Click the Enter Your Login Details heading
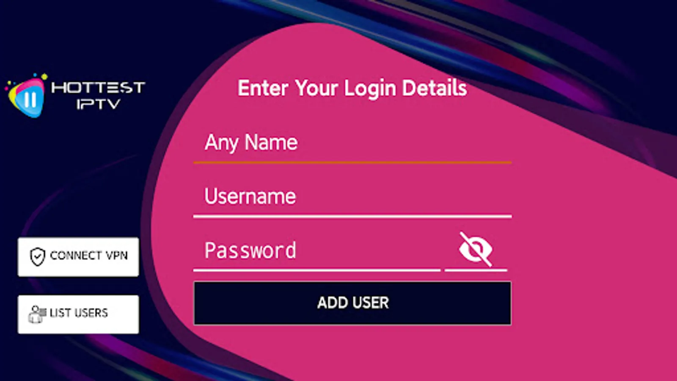The image size is (677, 381). click(x=352, y=88)
